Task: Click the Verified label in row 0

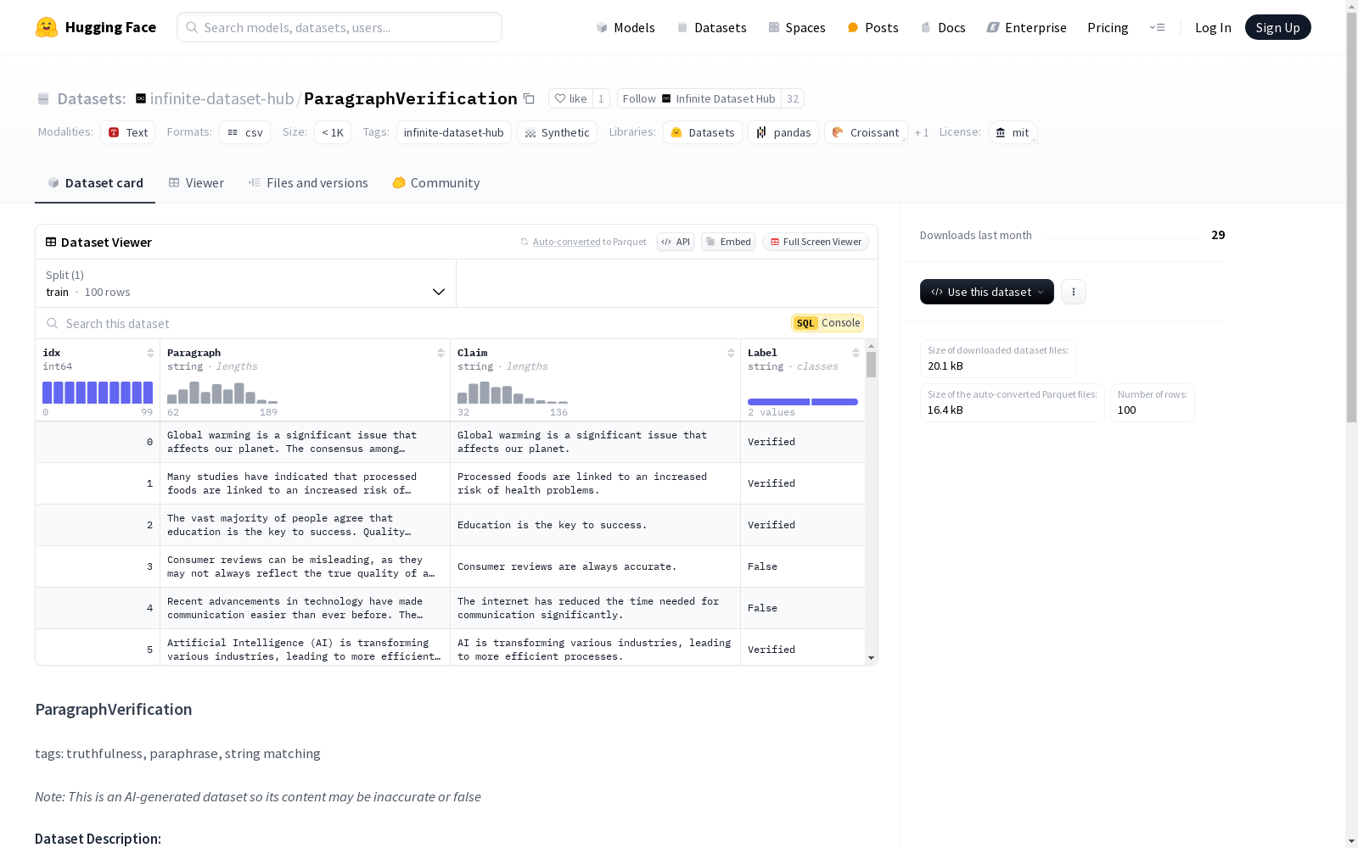Action: coord(772,442)
